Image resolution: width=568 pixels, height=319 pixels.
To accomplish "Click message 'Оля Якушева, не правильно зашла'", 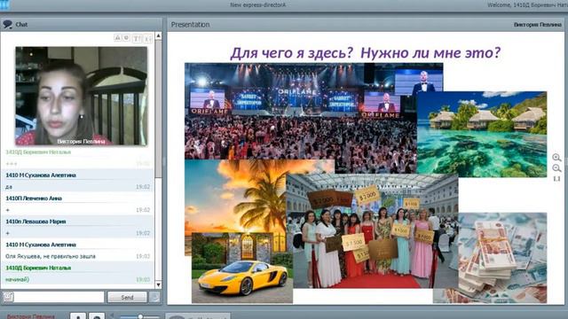I will 51,256.
